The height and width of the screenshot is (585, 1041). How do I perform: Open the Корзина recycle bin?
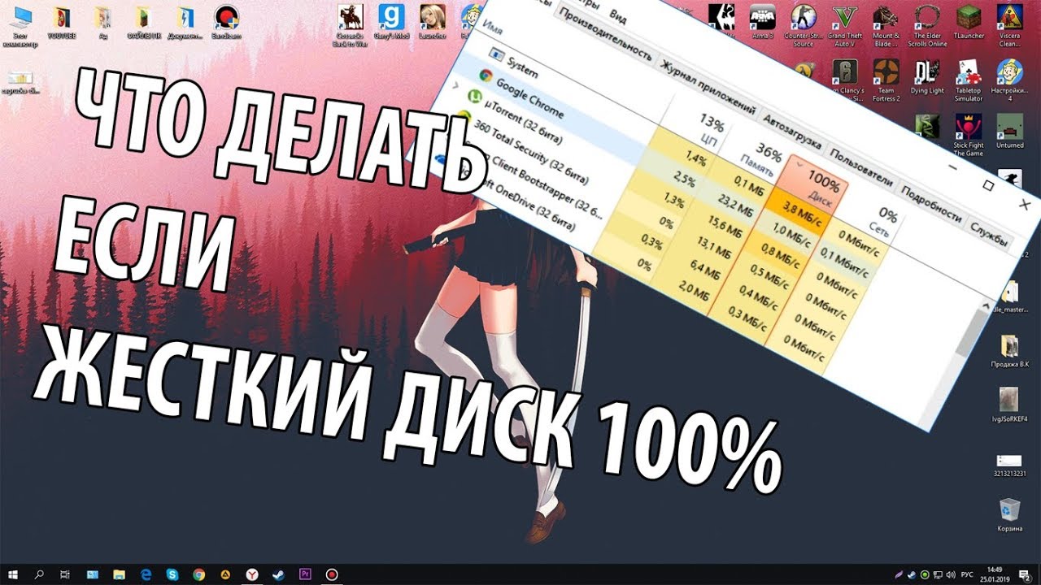pyautogui.click(x=1010, y=513)
